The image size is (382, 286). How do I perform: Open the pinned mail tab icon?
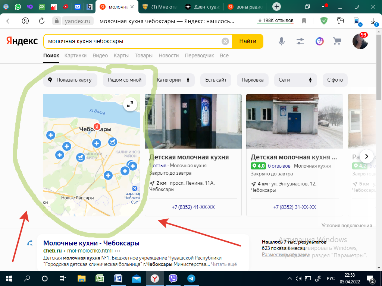[78, 7]
